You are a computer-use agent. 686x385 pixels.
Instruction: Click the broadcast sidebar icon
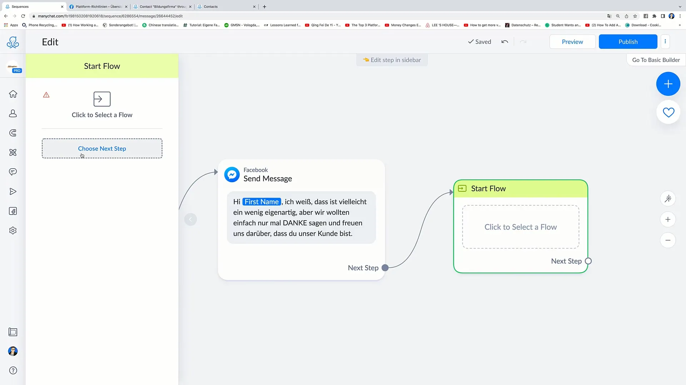click(13, 191)
